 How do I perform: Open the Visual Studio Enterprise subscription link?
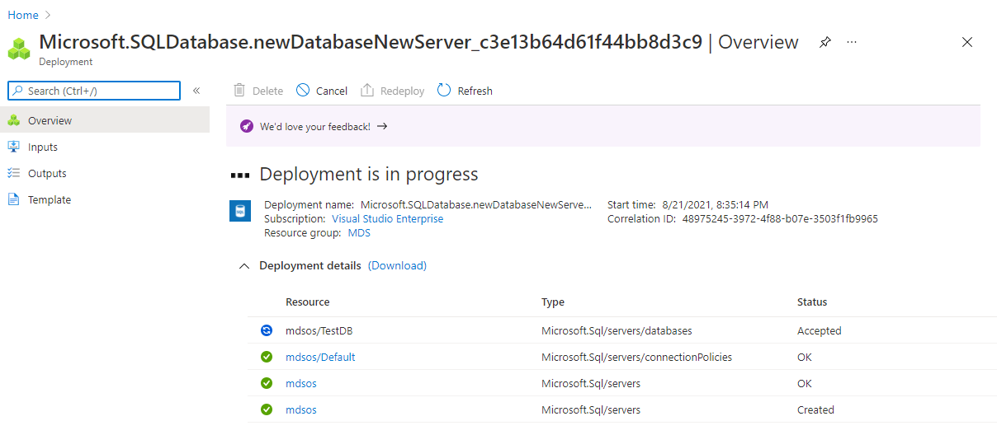387,219
